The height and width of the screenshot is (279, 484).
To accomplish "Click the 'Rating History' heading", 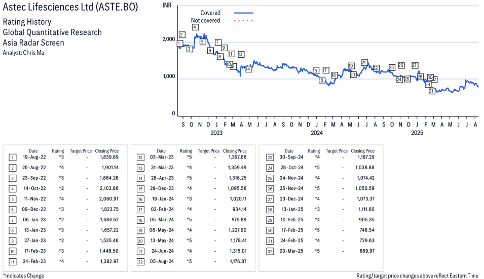I will pyautogui.click(x=27, y=22).
